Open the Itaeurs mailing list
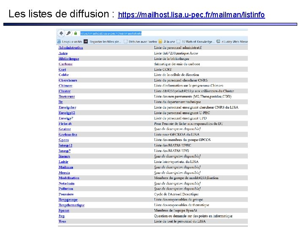The width and height of the screenshot is (304, 228). 64,156
